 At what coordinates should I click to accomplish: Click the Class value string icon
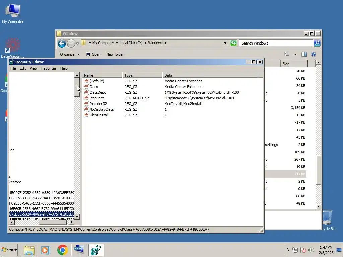86,87
